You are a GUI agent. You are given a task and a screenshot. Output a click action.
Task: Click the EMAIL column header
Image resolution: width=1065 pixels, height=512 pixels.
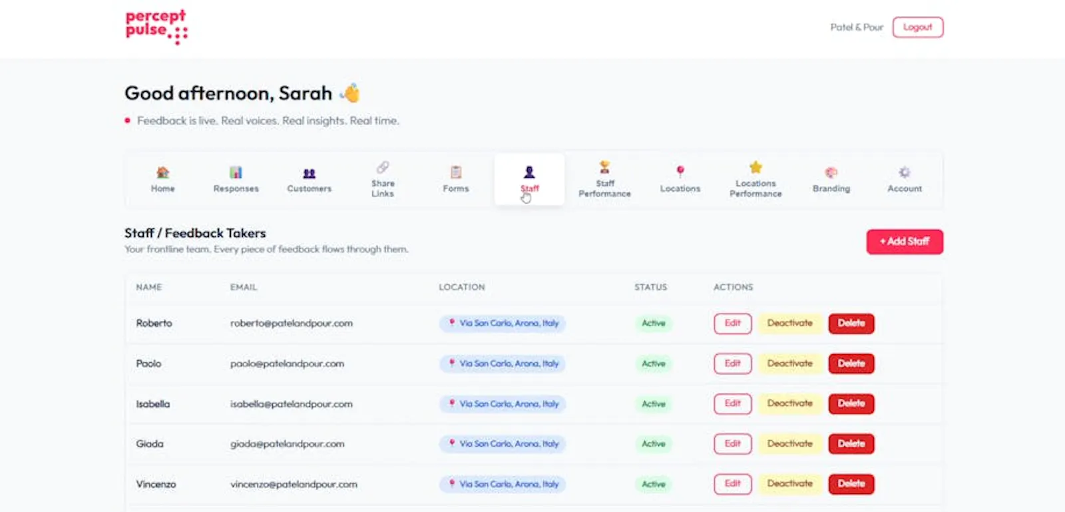click(244, 287)
